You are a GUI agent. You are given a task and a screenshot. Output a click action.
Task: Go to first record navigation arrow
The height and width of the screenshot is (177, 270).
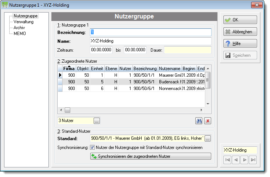227,160
